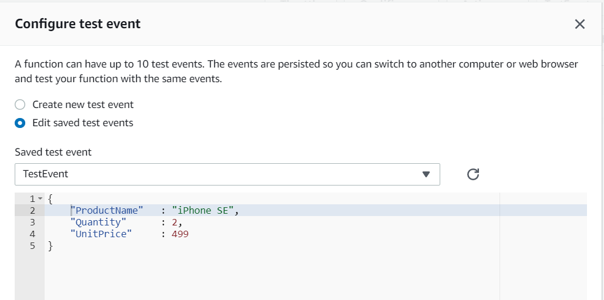This screenshot has width=604, height=300.
Task: Close the Configure test event dialog
Action: pos(580,24)
